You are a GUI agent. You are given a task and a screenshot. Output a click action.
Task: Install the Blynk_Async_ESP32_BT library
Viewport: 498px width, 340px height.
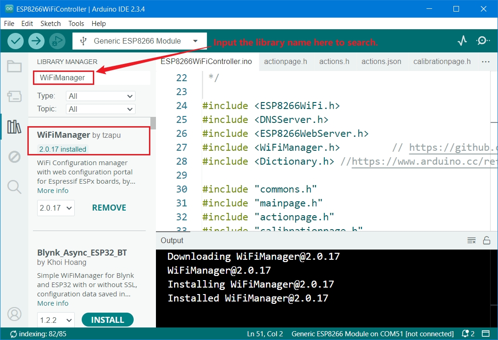(x=107, y=320)
